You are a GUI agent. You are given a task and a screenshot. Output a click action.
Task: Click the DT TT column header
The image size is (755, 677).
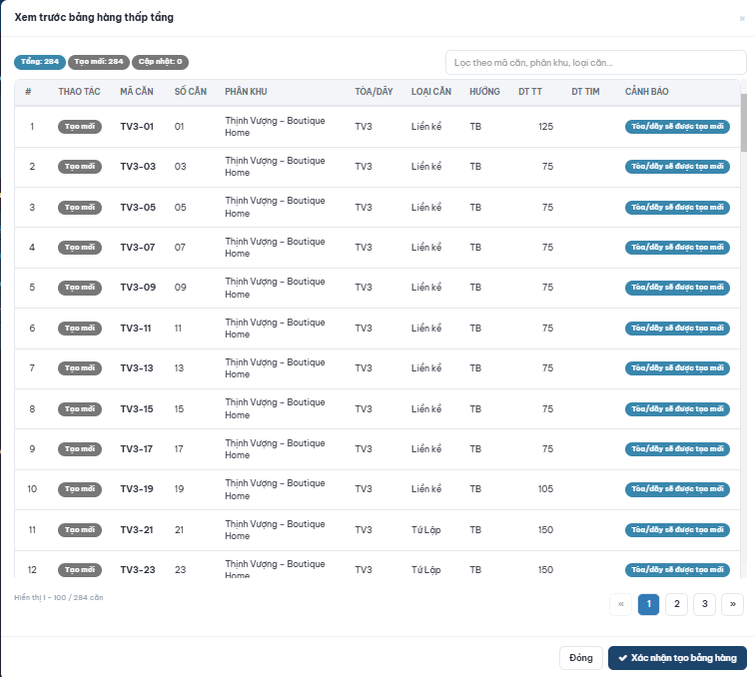point(530,92)
